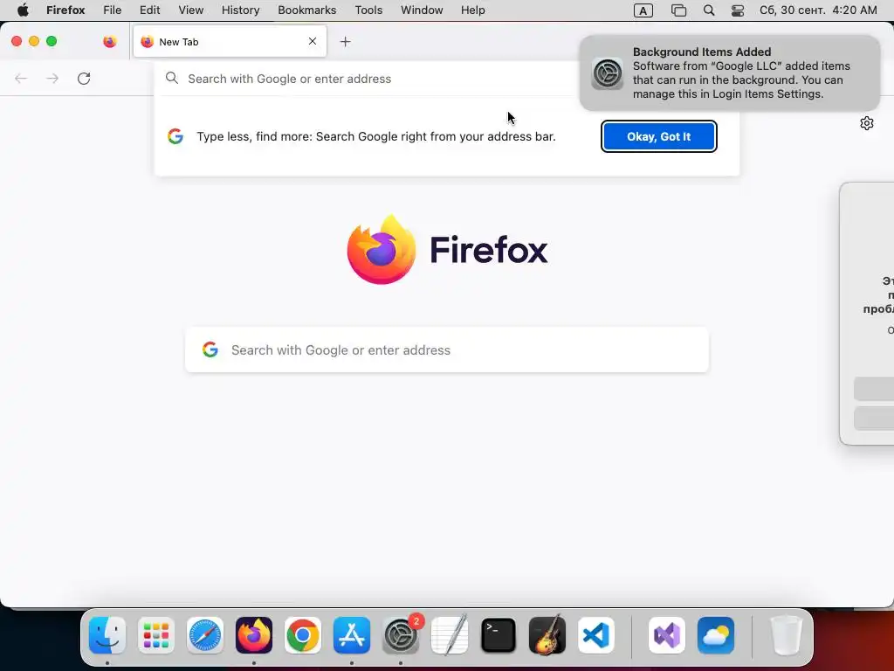
Task: Click the Okay, Got It button
Action: (x=658, y=136)
